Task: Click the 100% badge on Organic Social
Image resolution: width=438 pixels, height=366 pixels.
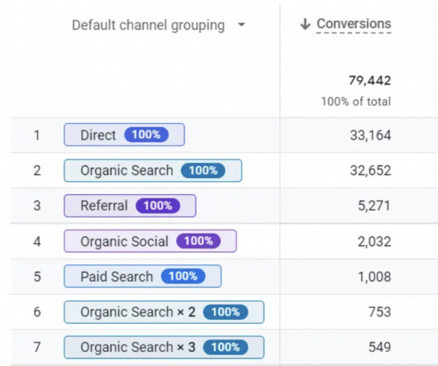Action: (x=198, y=241)
